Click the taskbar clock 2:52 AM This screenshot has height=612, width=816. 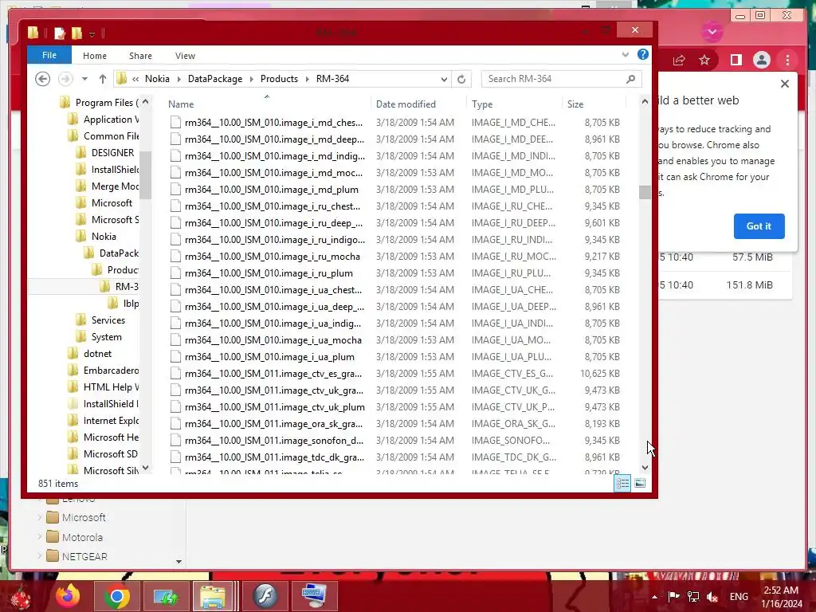pos(781,590)
